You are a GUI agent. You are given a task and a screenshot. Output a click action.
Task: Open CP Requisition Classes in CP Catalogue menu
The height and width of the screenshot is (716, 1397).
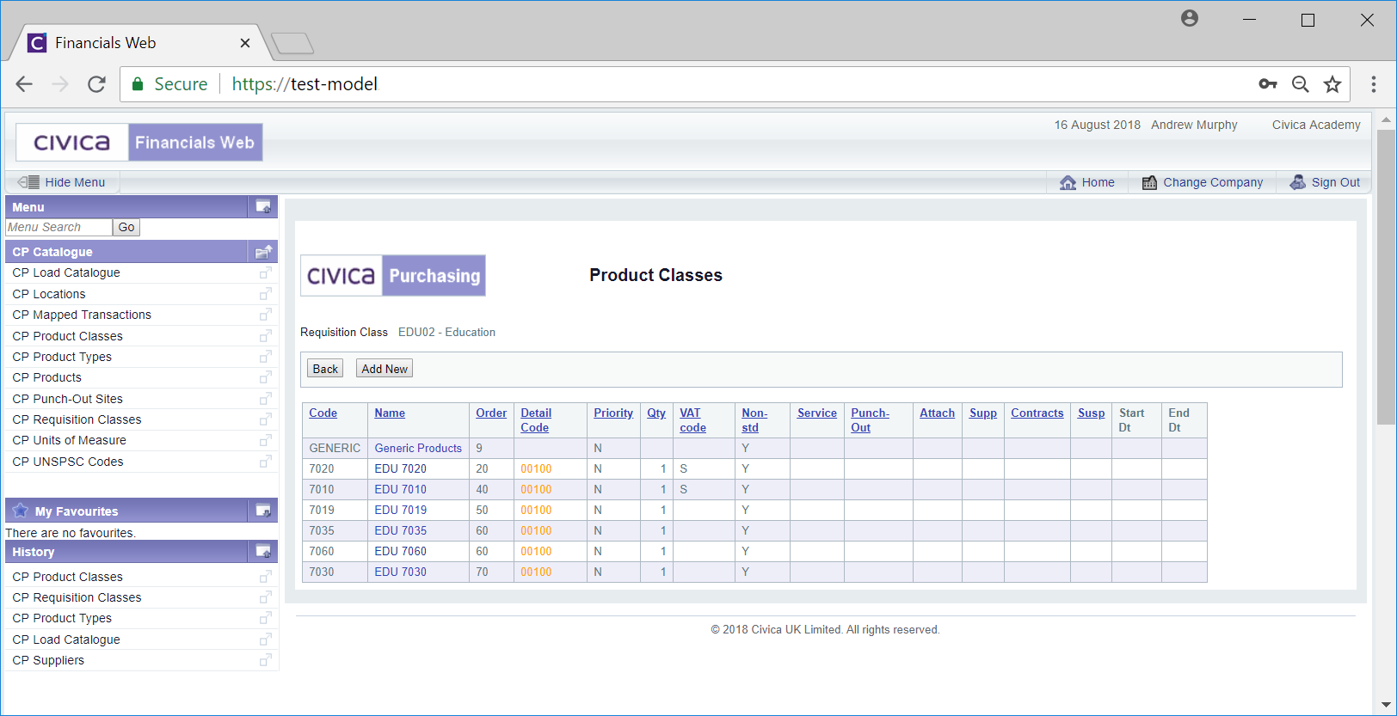tap(77, 419)
